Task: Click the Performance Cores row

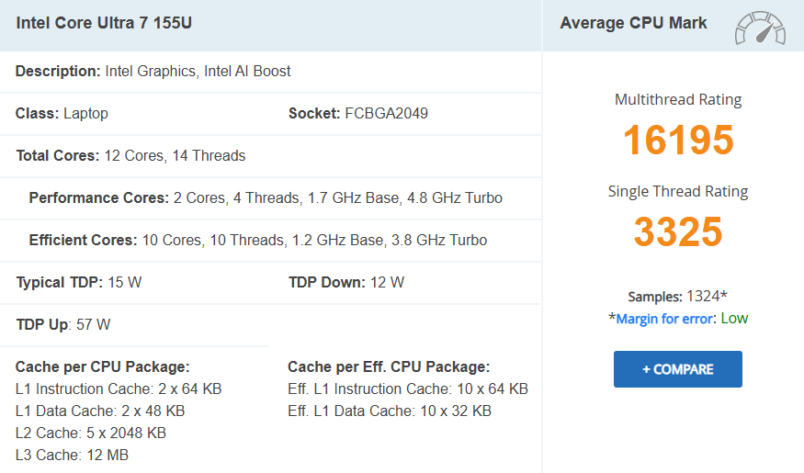Action: 266,197
